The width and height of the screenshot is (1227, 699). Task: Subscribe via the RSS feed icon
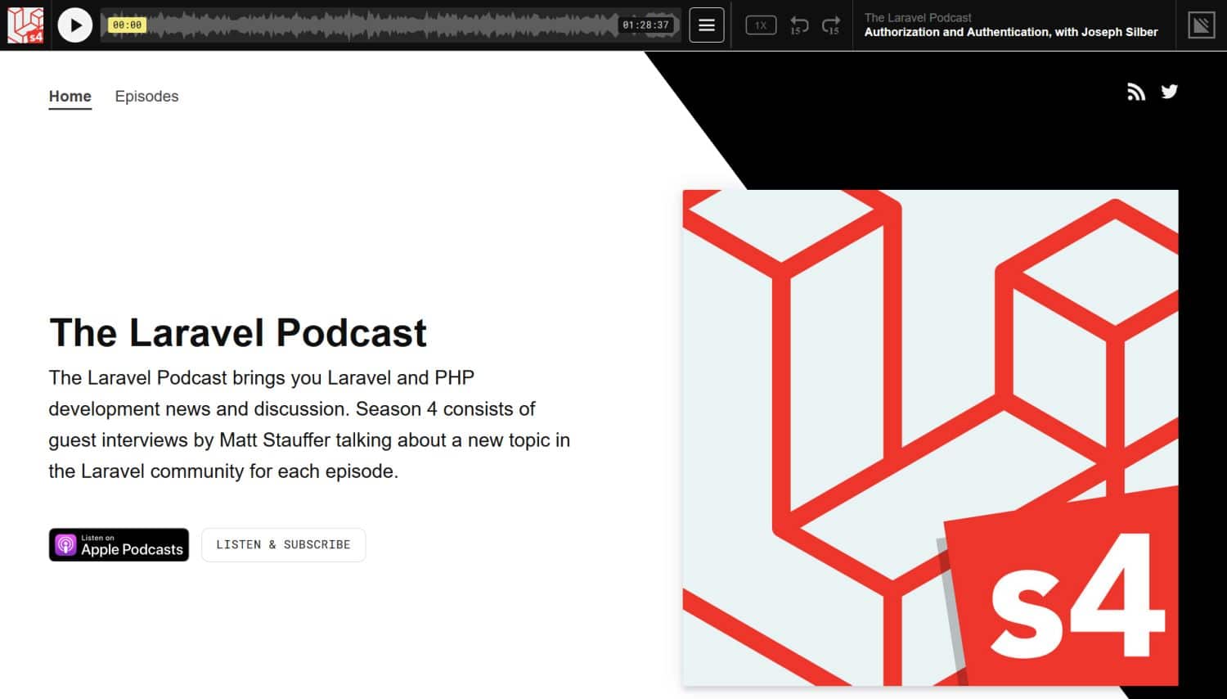click(1136, 92)
